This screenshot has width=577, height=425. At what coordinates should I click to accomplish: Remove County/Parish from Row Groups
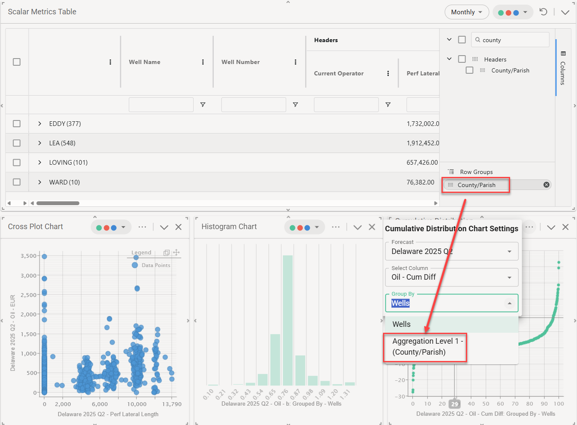546,185
